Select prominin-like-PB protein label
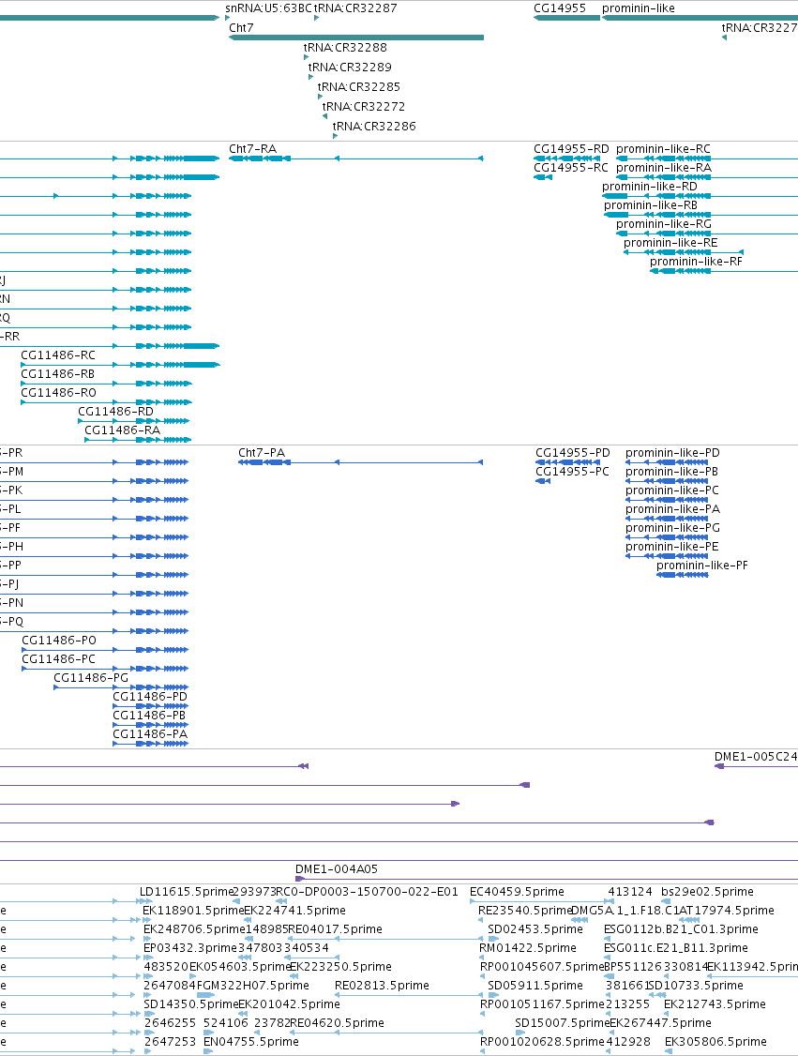Screen dimensions: 798x1056 click(x=672, y=472)
